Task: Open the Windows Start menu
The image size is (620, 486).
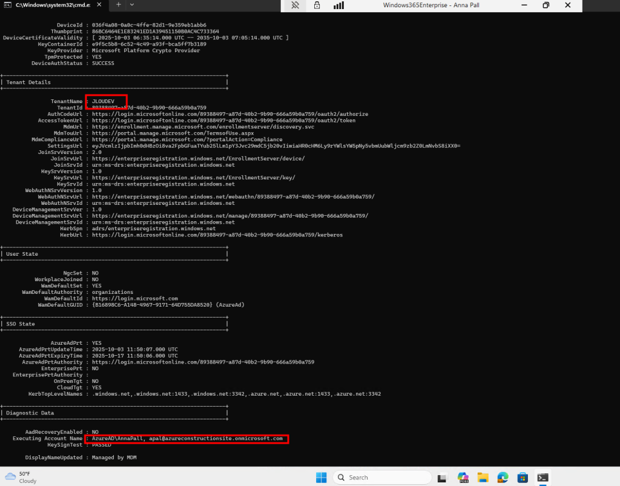Action: pyautogui.click(x=321, y=477)
